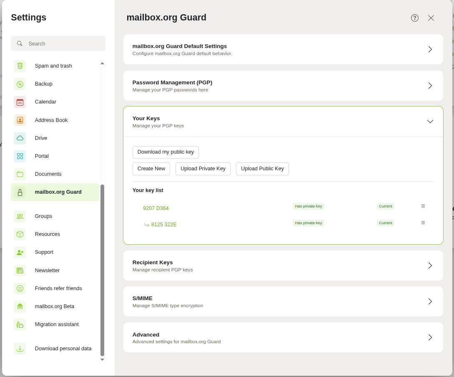This screenshot has height=377, width=454.
Task: Open key 9207 D364 details
Action: [156, 208]
